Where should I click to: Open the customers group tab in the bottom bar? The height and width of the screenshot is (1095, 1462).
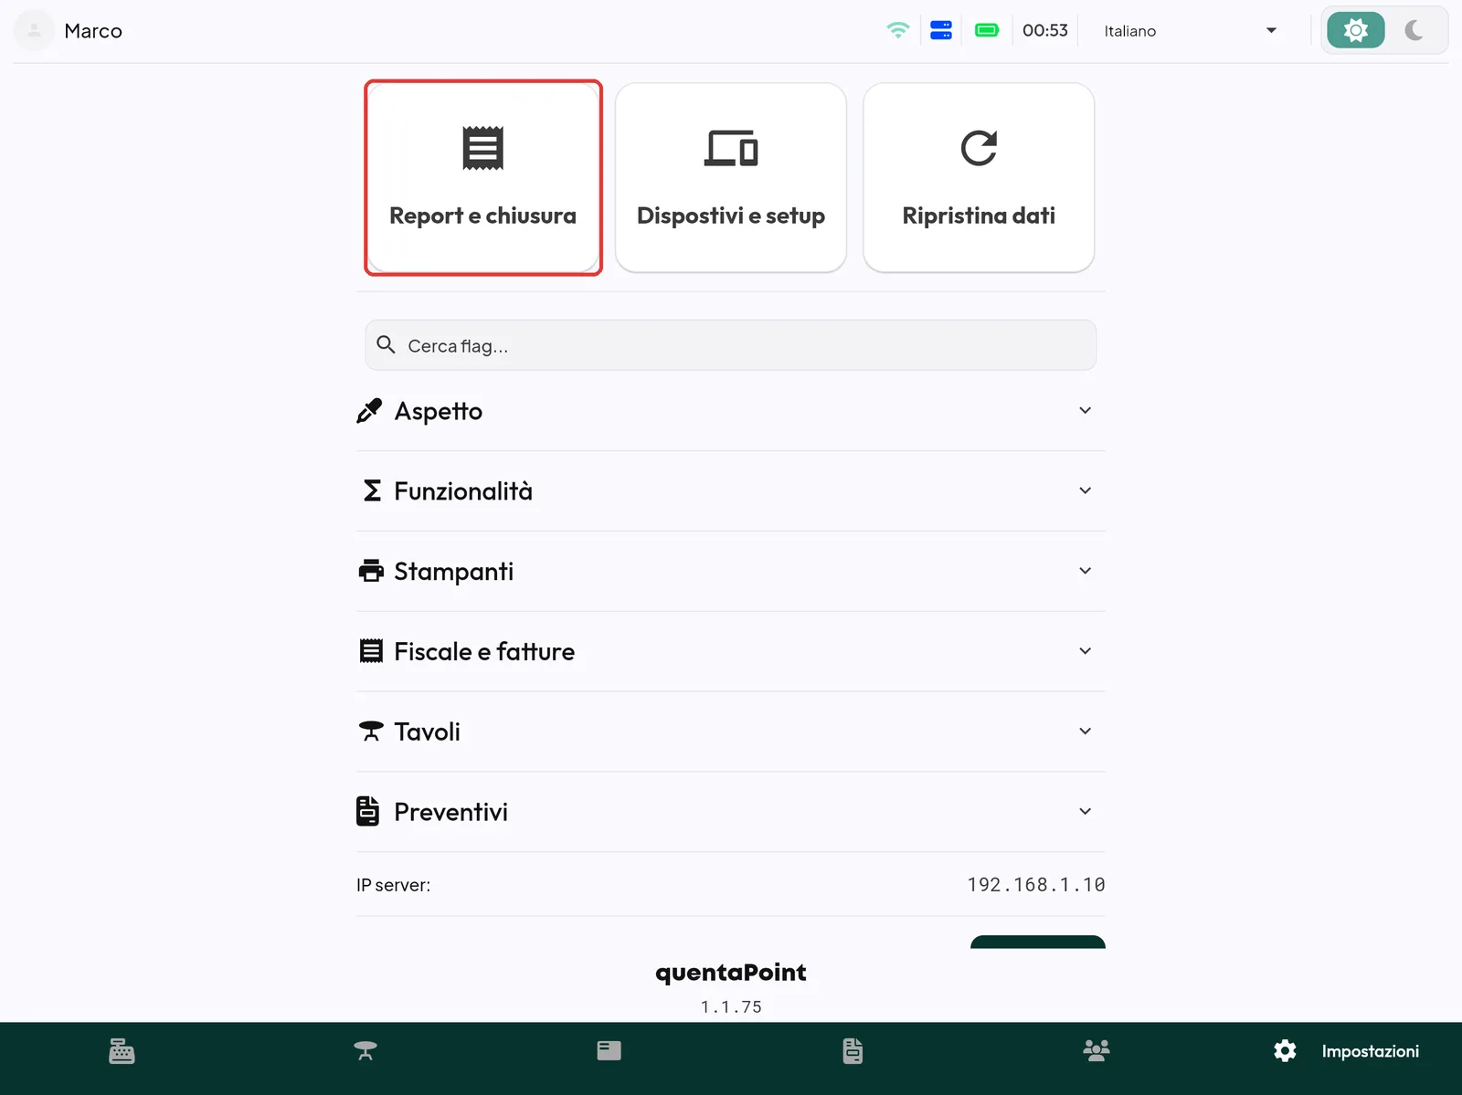(x=1096, y=1051)
